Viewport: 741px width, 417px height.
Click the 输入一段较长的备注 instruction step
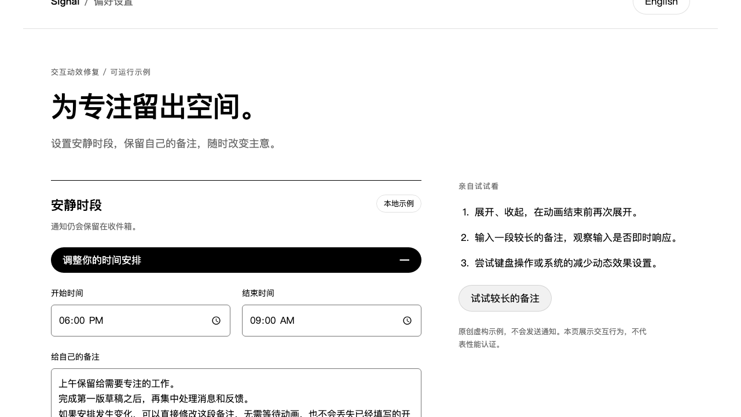tap(577, 237)
